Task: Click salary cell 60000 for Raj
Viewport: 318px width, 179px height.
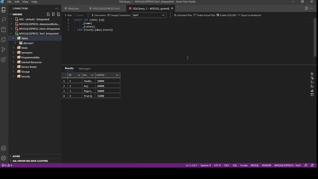Action: click(x=107, y=86)
